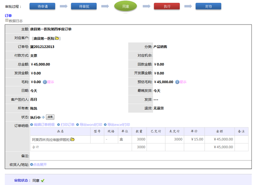Viewport: 254px width, 185px height.
Task: Click 导出excel打印 link
Action: coord(119,125)
